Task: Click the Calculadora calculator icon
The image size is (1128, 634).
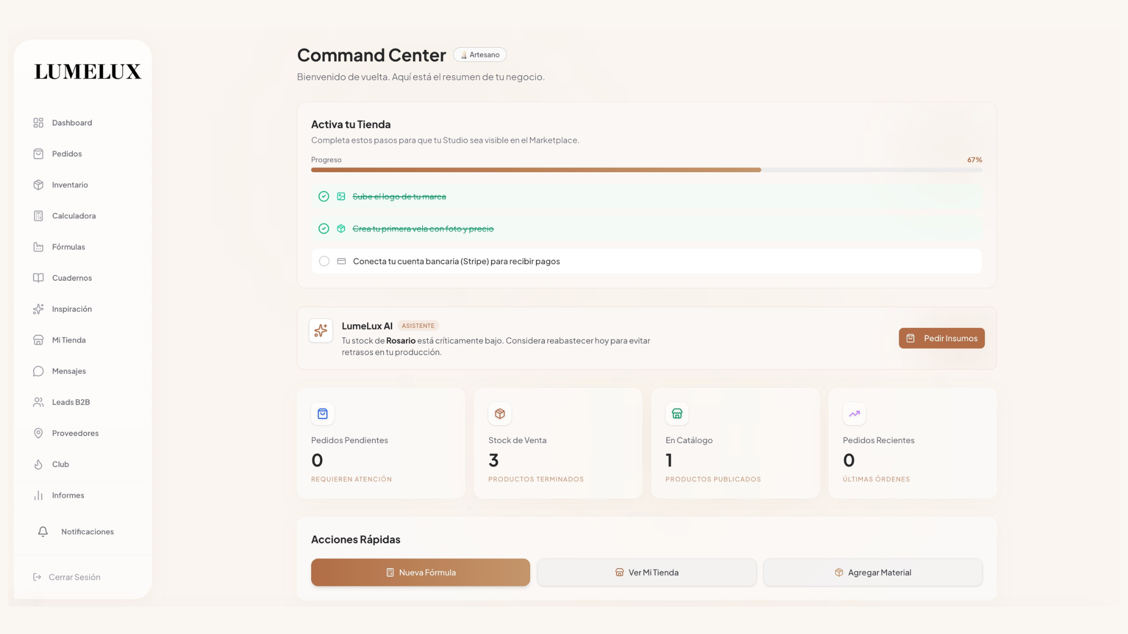Action: pyautogui.click(x=38, y=216)
